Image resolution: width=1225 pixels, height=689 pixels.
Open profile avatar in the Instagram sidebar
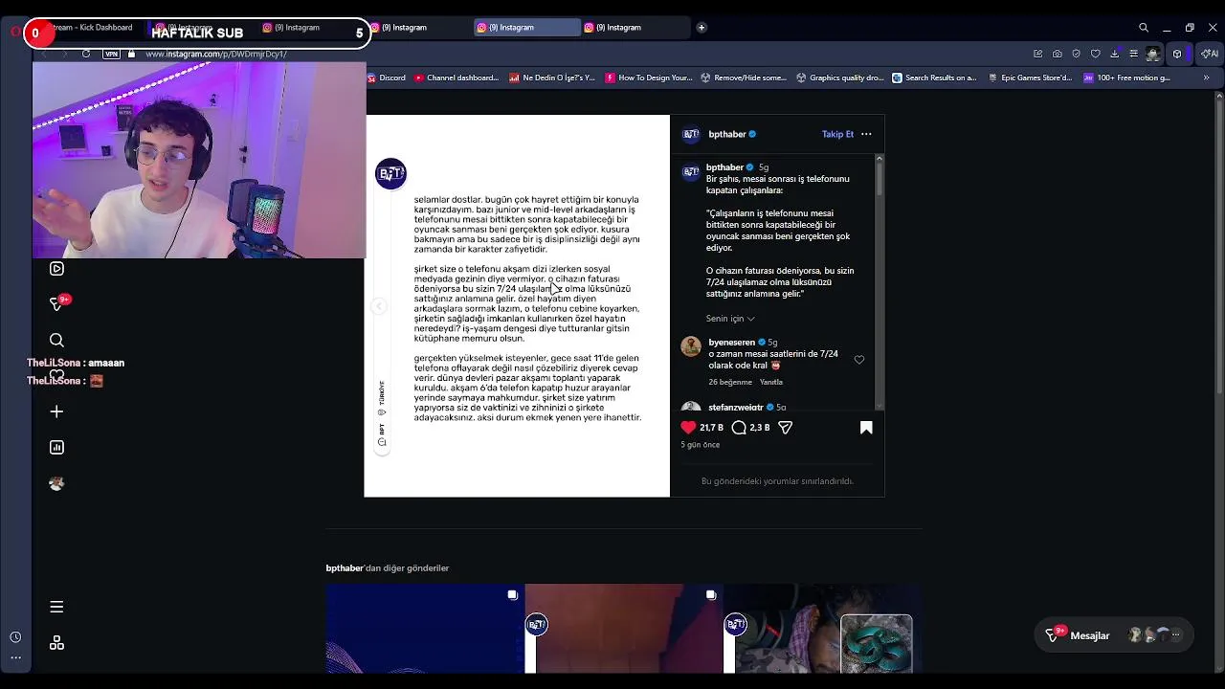pyautogui.click(x=56, y=483)
